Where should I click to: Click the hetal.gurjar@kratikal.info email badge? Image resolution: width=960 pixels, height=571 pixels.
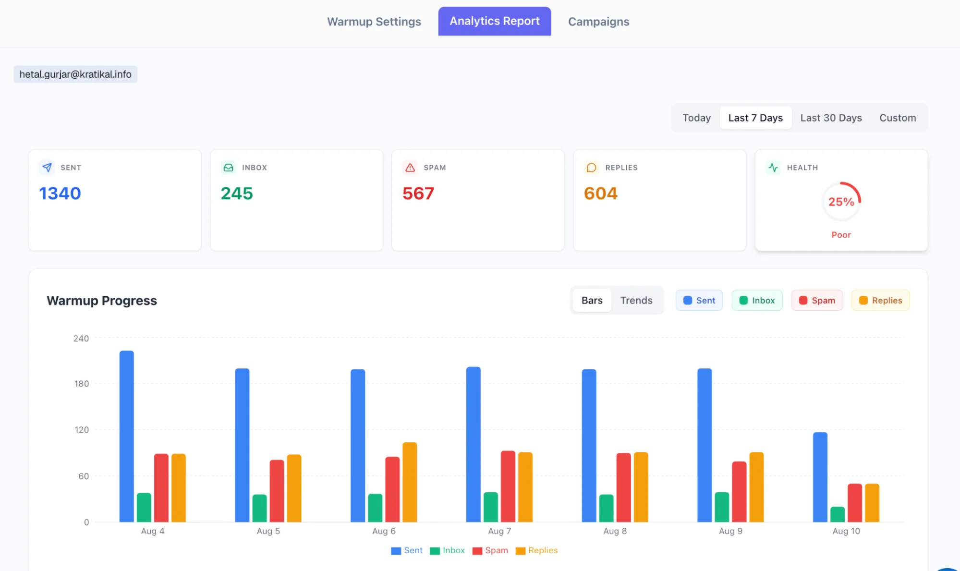[75, 74]
